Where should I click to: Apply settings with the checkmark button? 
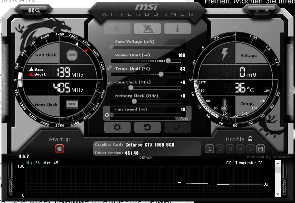click(x=178, y=127)
